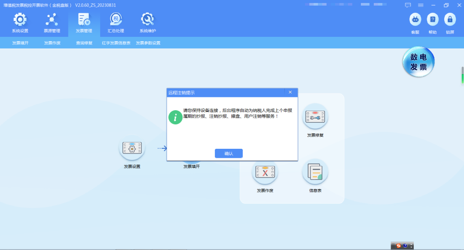Open the hamburger menu in the title bar
The height and width of the screenshot is (250, 464).
coord(420,5)
